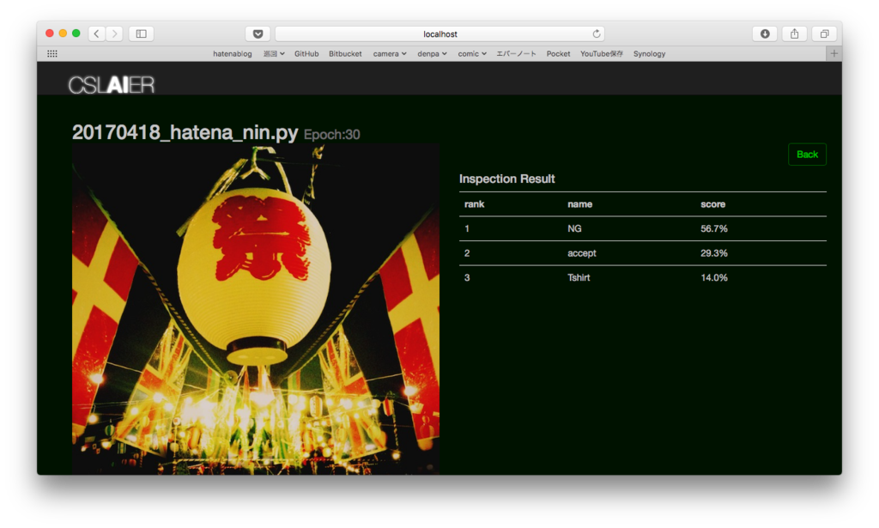The image size is (879, 528).
Task: Select the 29.3% score value
Action: coord(713,253)
